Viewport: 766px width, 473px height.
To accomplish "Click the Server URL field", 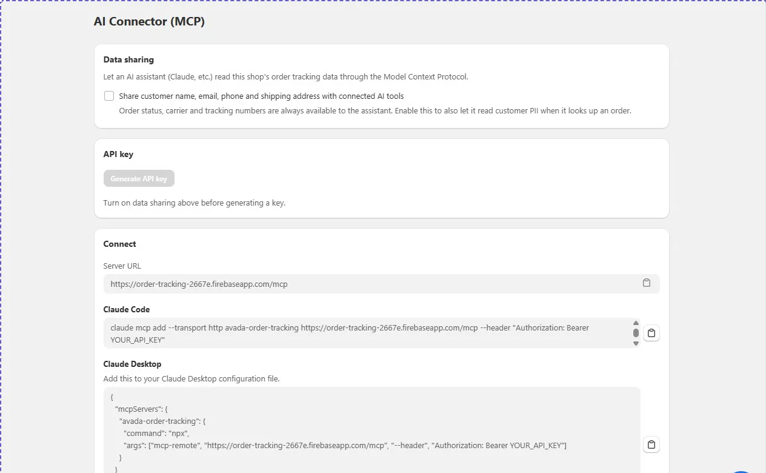I will [x=381, y=284].
